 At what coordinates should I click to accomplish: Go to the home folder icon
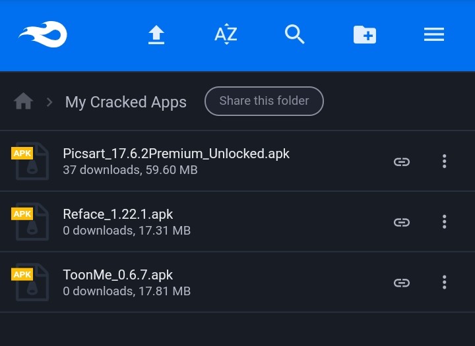click(x=23, y=101)
